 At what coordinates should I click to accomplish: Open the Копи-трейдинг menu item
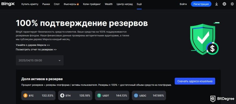(92, 4)
